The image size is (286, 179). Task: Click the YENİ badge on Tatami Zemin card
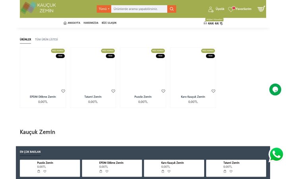pyautogui.click(x=110, y=56)
